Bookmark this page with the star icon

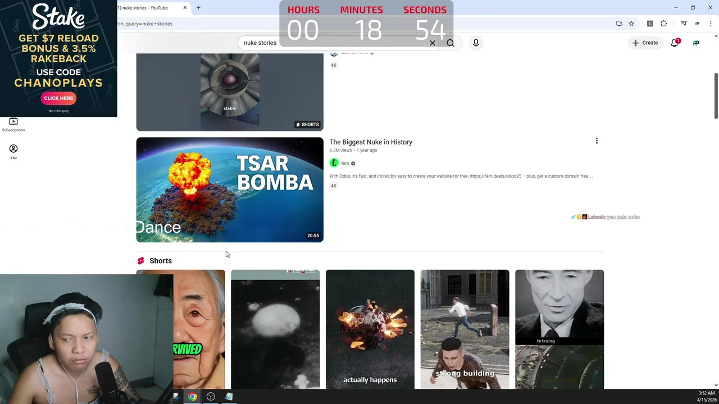pyautogui.click(x=631, y=24)
